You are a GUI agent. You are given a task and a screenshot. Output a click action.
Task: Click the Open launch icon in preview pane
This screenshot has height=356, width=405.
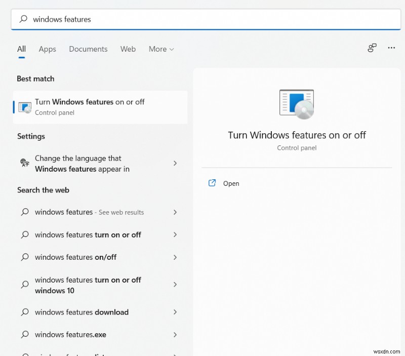pos(212,183)
